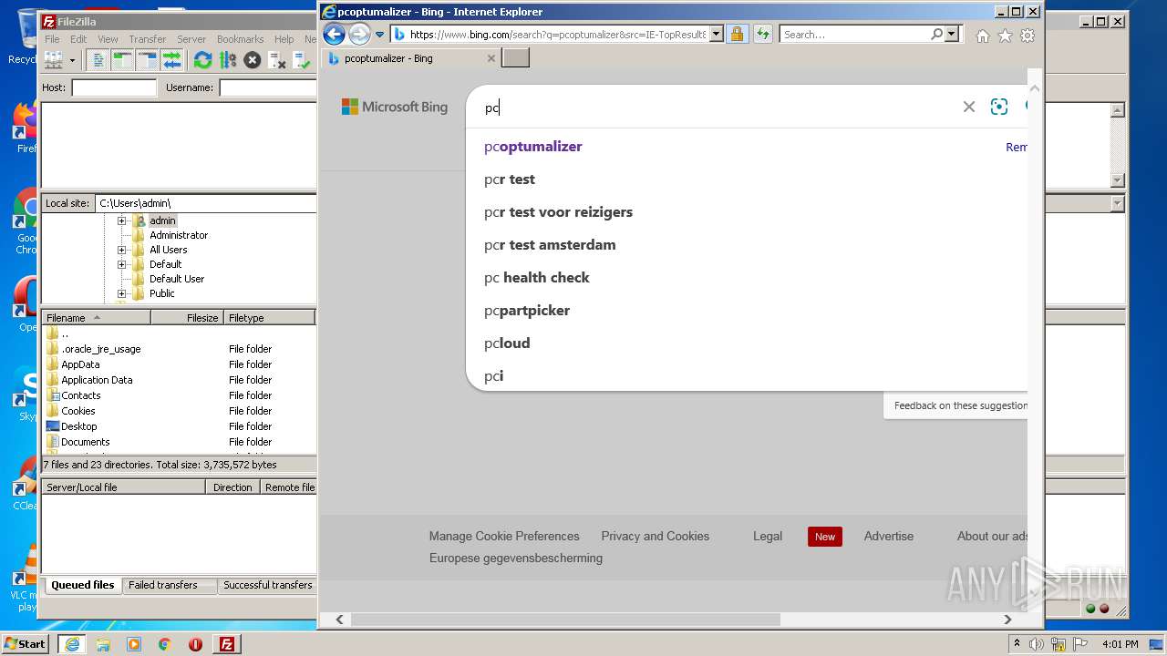Switch to Successful transfers tab

tap(268, 585)
